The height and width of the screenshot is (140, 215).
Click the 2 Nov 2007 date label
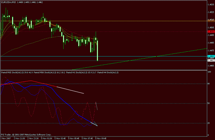6,138
